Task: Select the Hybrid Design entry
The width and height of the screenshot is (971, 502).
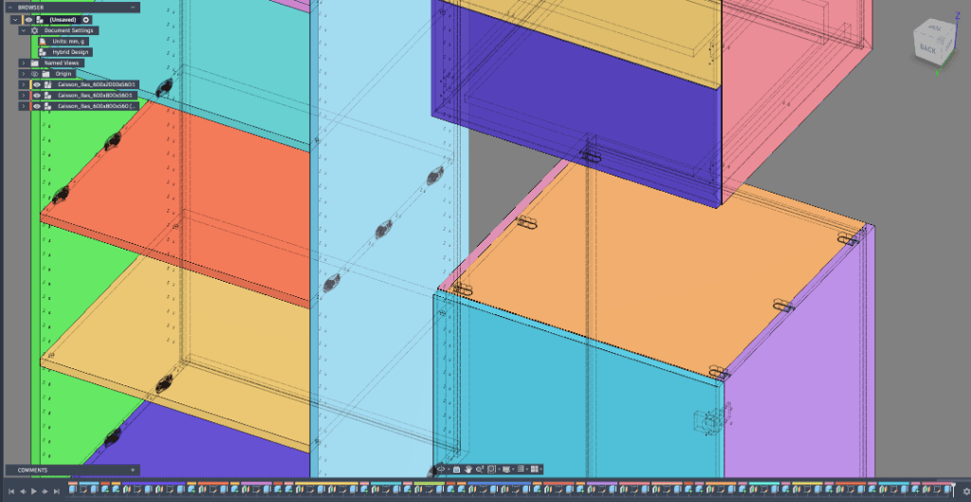Action: coord(70,52)
